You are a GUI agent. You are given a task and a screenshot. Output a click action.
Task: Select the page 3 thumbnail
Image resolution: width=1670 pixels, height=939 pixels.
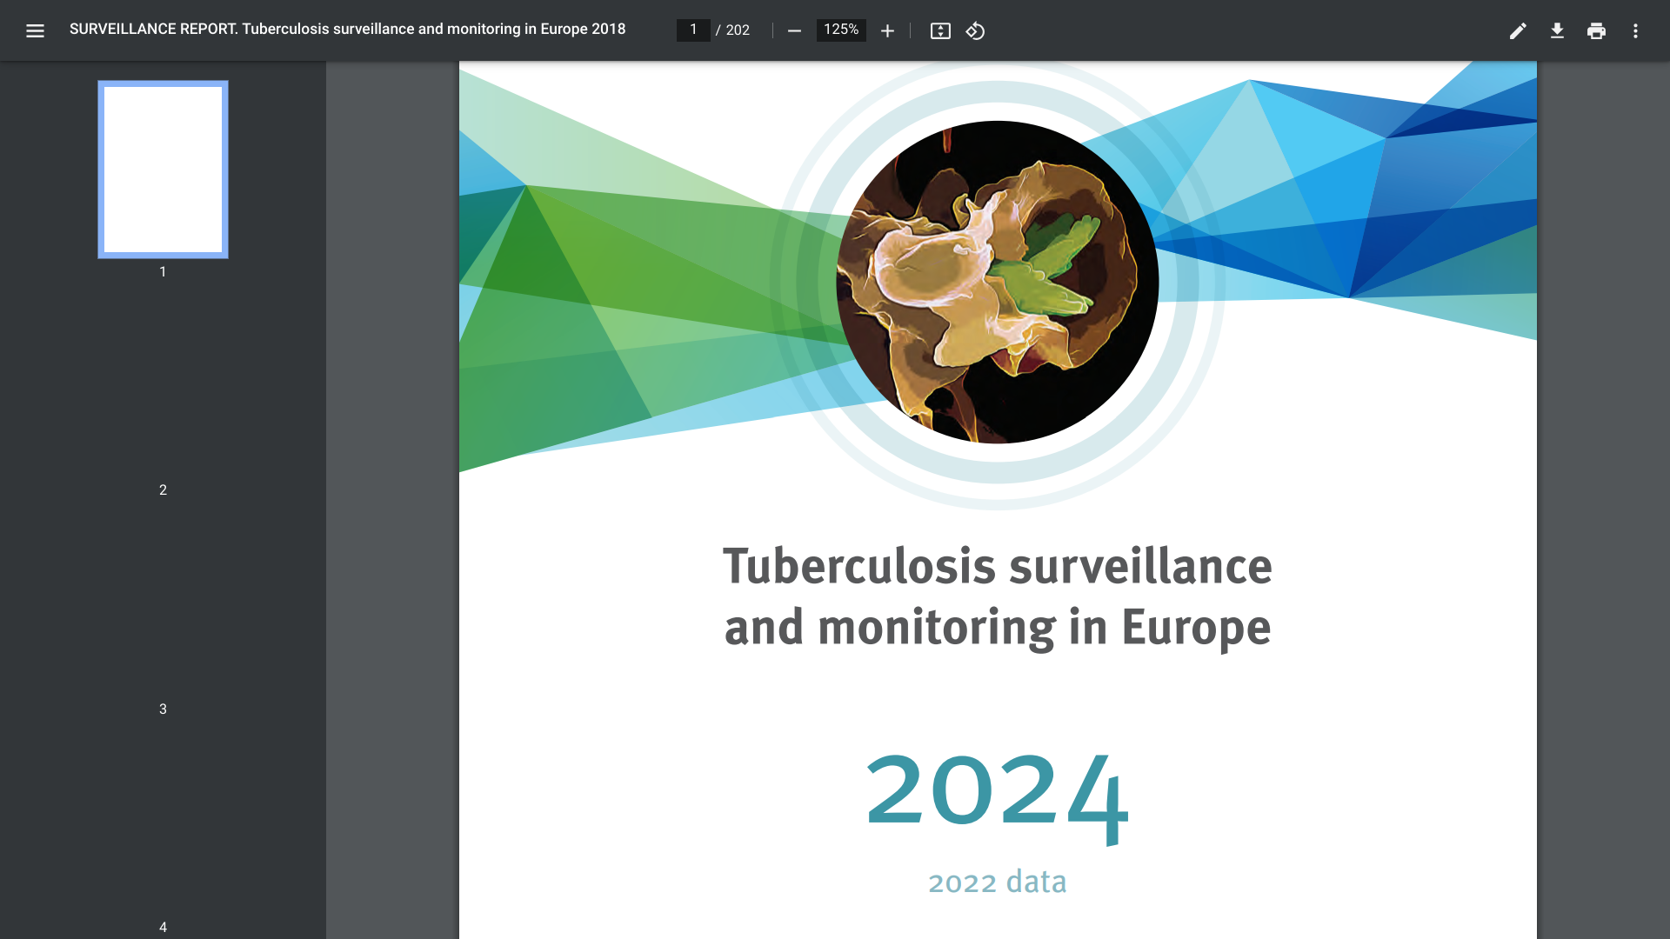(x=163, y=607)
